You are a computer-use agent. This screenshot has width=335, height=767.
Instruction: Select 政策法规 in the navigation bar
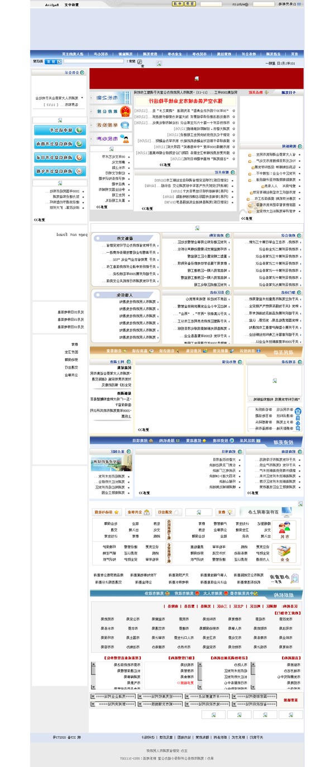225,54
